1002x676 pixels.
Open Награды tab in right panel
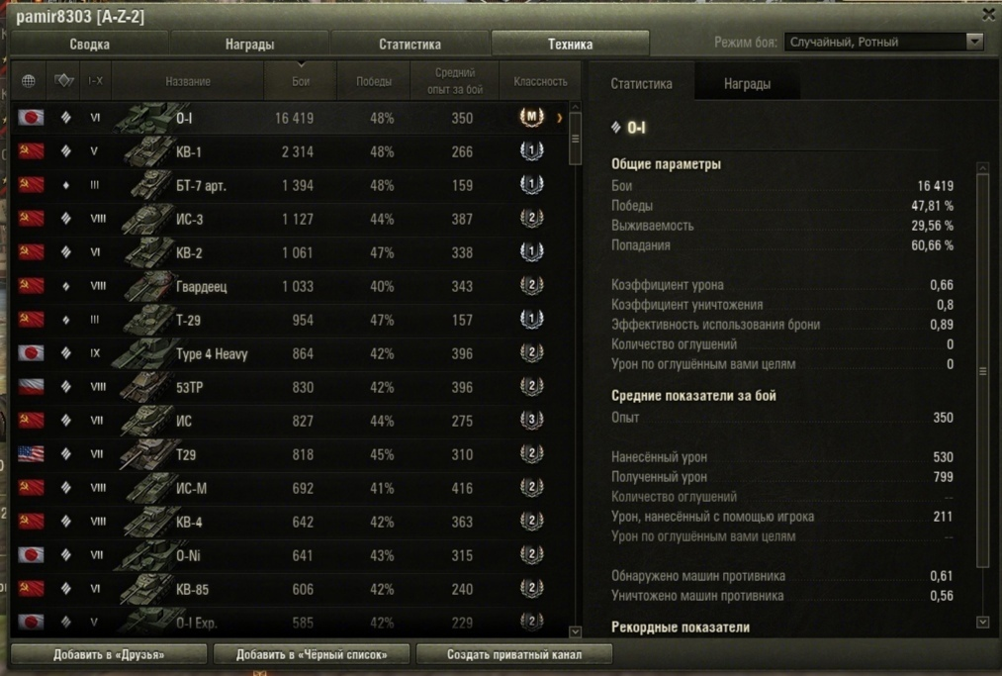coord(747,84)
